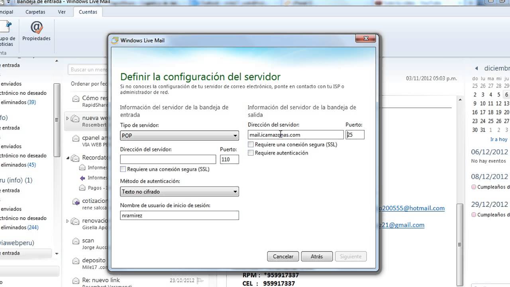
Task: Click the Atrás button
Action: (x=317, y=257)
